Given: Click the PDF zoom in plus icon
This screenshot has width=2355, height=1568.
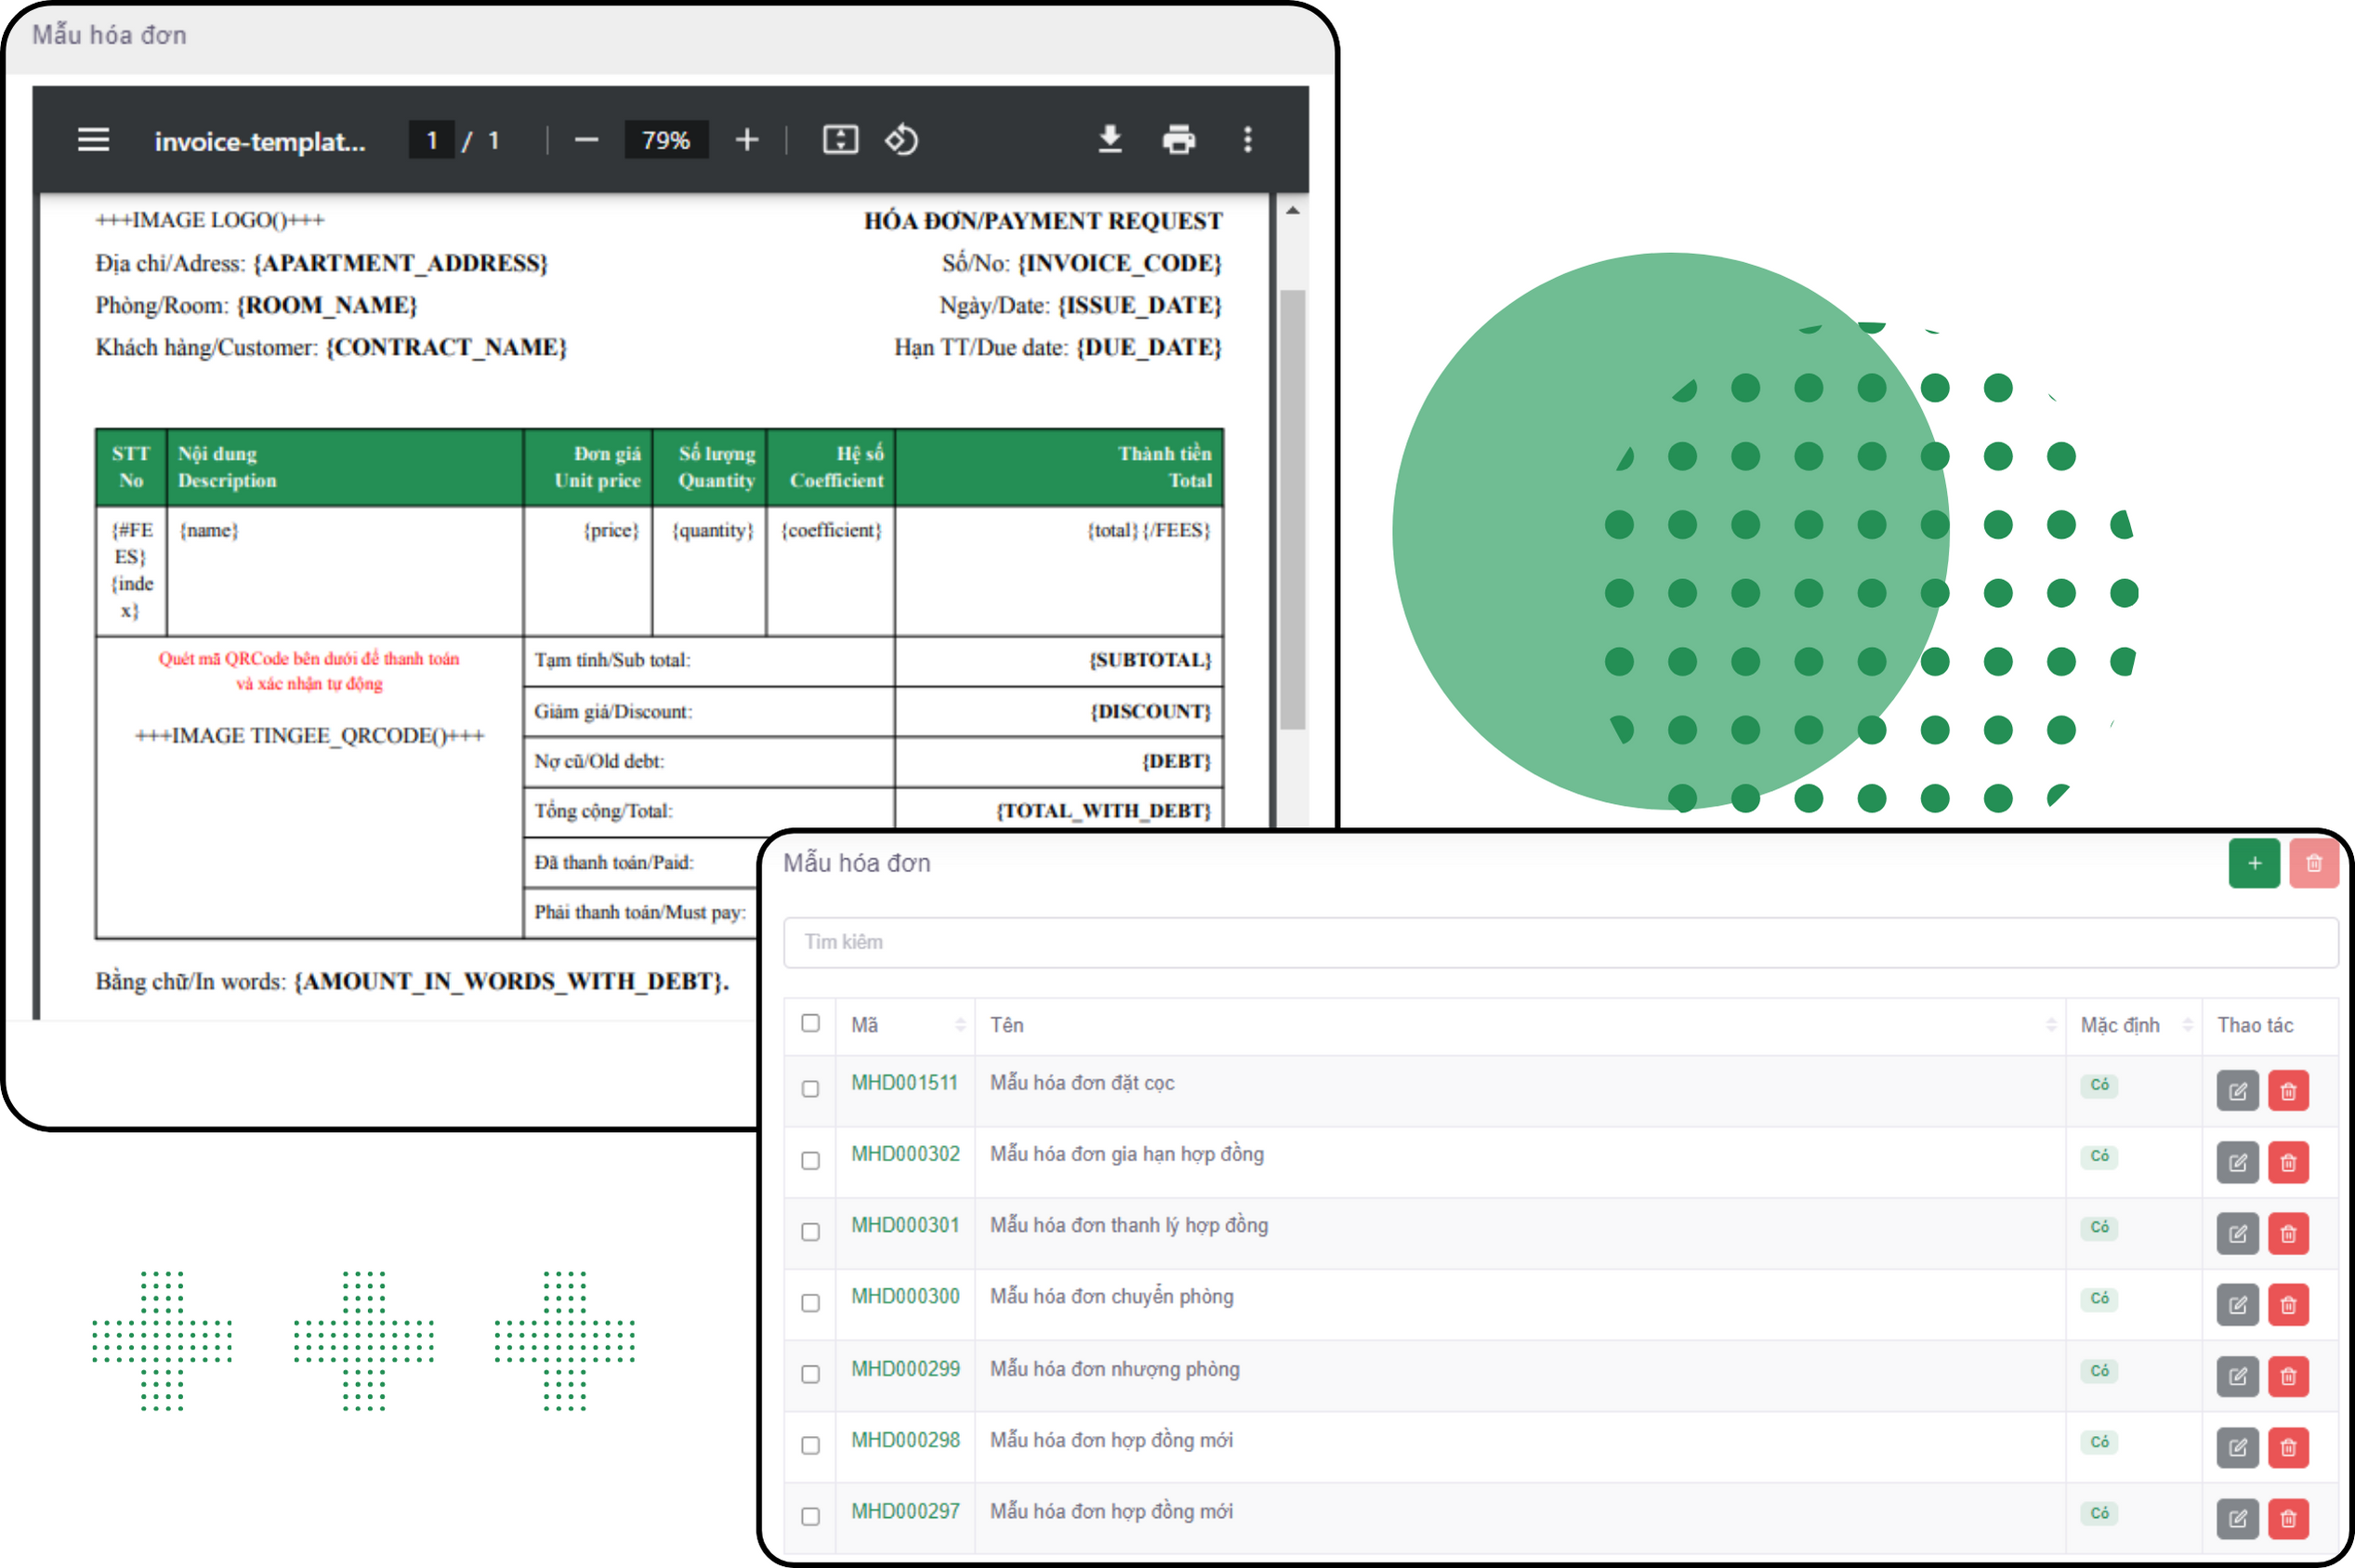Looking at the screenshot, I should point(746,140).
